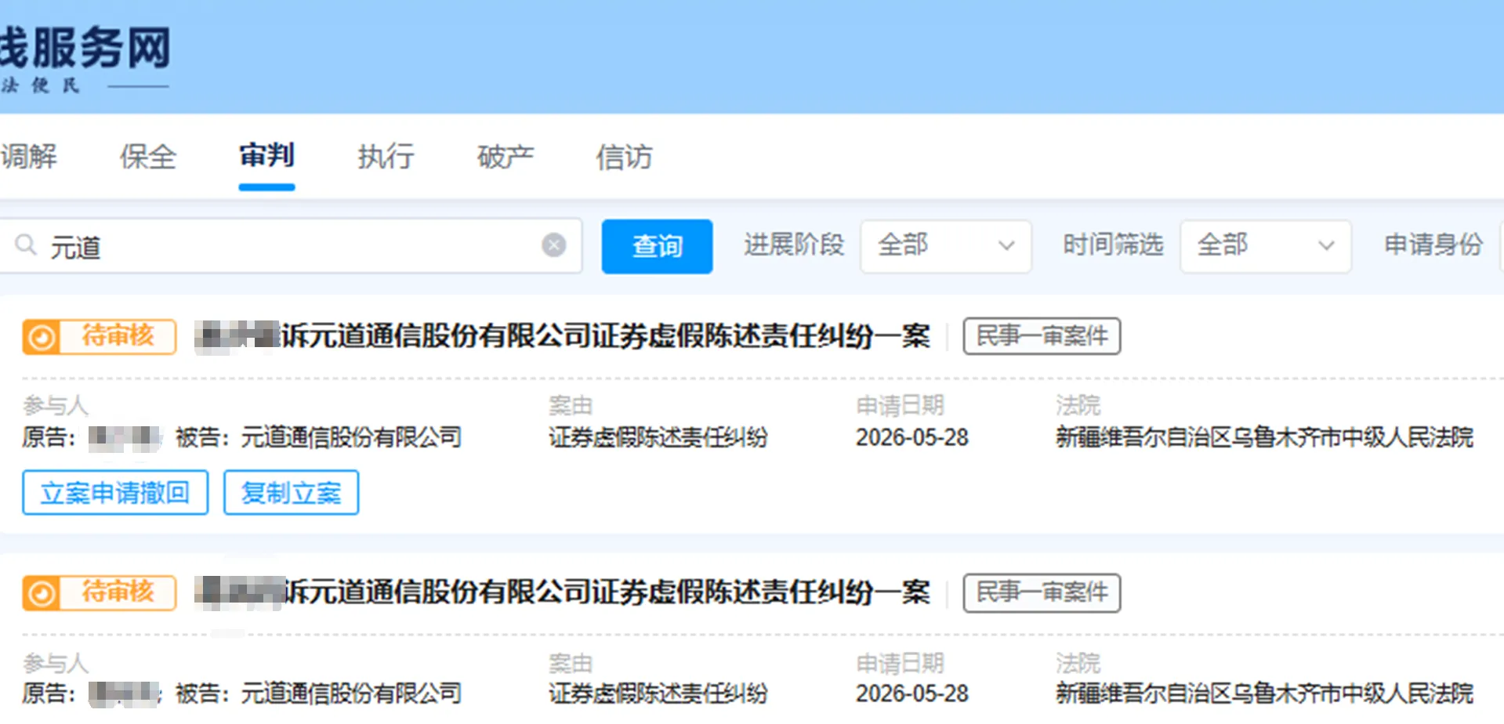Click the second case's date 2026-05-28
The height and width of the screenshot is (724, 1504).
[x=912, y=693]
